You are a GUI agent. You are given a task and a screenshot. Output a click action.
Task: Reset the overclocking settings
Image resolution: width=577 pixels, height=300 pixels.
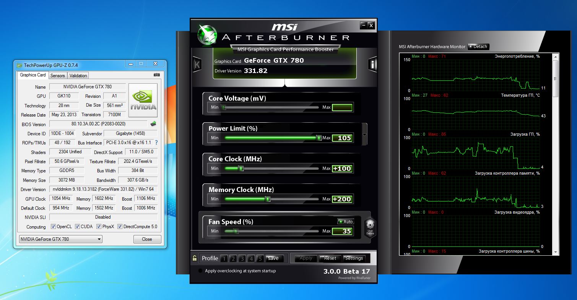330,258
